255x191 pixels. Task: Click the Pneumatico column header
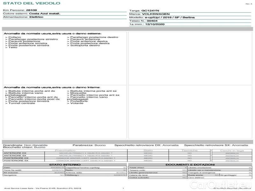65,150
